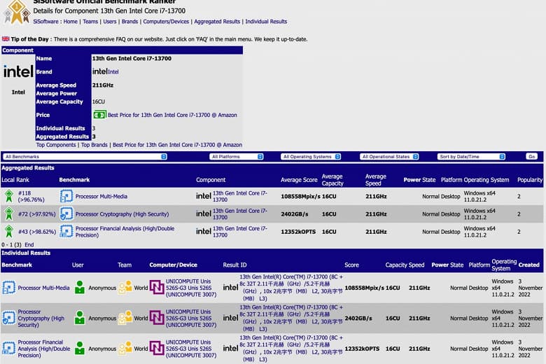Open Best Price Amazon link beside Top Brands
This screenshot has width=546, height=364.
[x=177, y=145]
